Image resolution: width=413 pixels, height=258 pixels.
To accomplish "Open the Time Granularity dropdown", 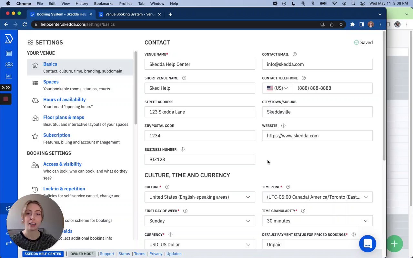I will point(317,221).
